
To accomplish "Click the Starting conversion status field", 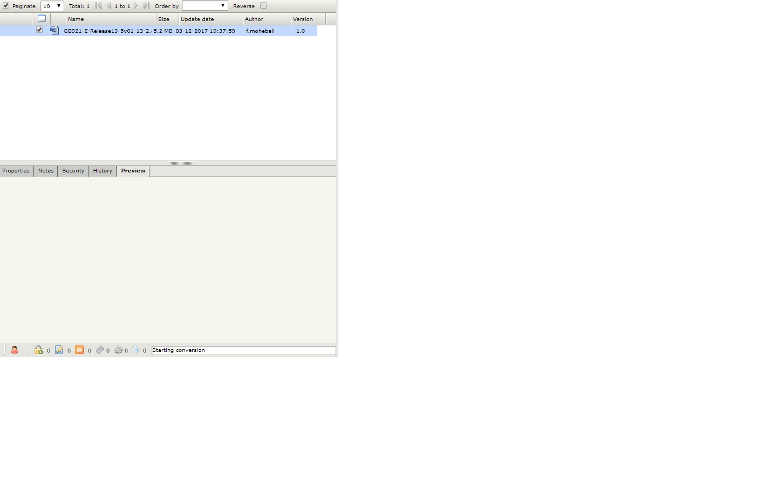I will coord(243,350).
